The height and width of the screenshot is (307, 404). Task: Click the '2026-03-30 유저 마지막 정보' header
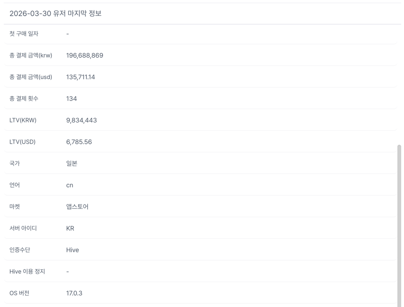point(55,13)
